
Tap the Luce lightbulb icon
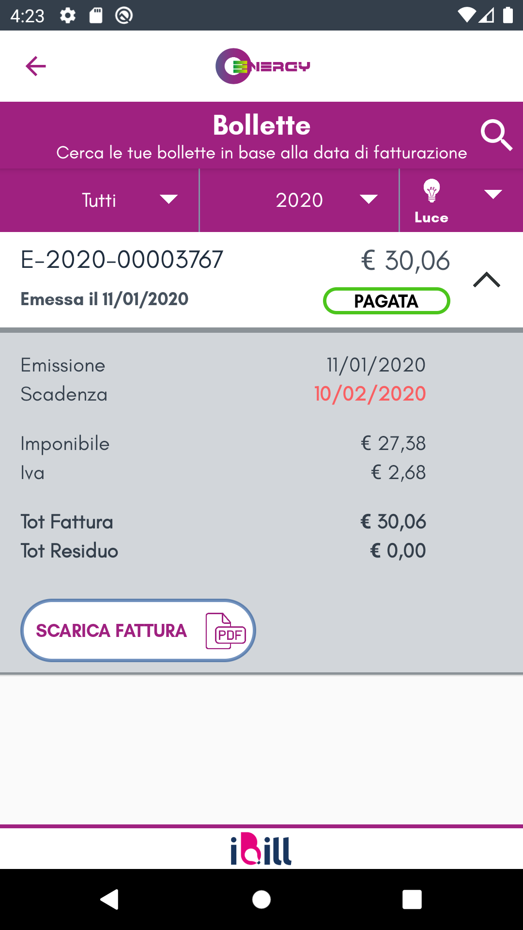tap(431, 191)
